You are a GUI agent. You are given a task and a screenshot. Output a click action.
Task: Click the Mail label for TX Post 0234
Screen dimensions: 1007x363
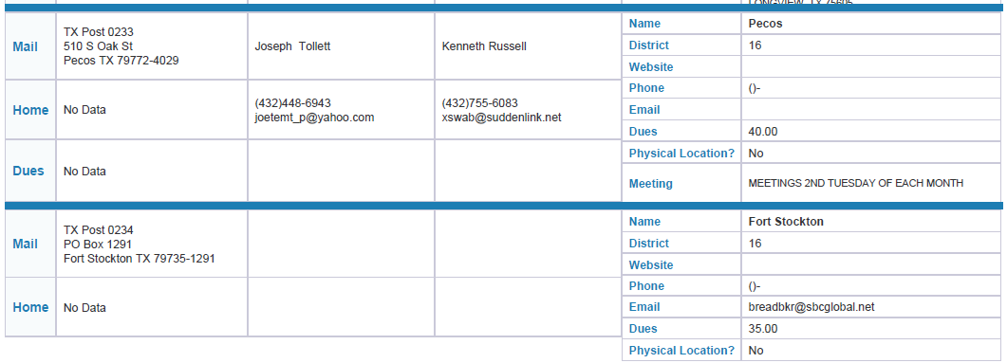[x=25, y=244]
